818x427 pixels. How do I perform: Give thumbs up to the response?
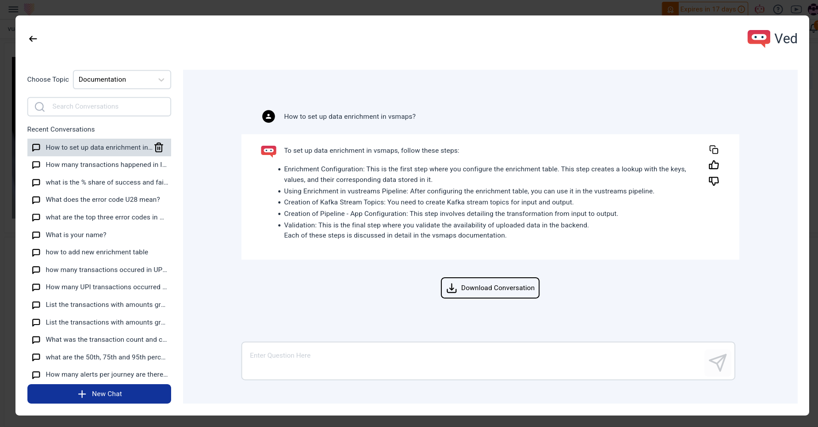714,165
